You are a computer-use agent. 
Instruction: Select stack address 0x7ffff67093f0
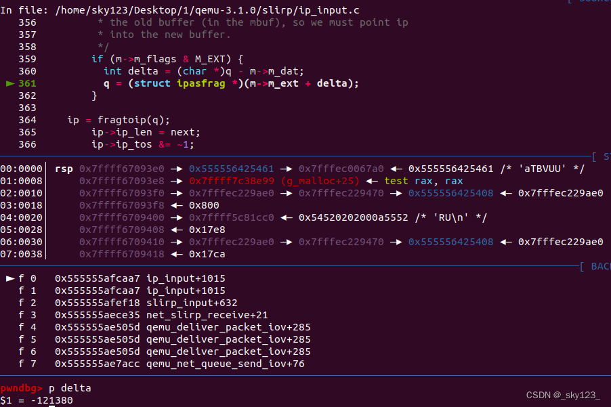pyautogui.click(x=122, y=193)
